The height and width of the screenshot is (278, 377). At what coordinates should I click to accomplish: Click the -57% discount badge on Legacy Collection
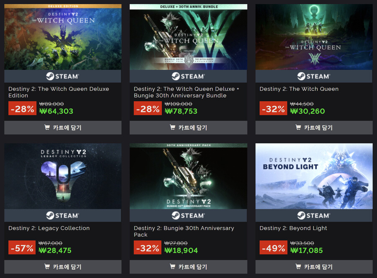22,247
